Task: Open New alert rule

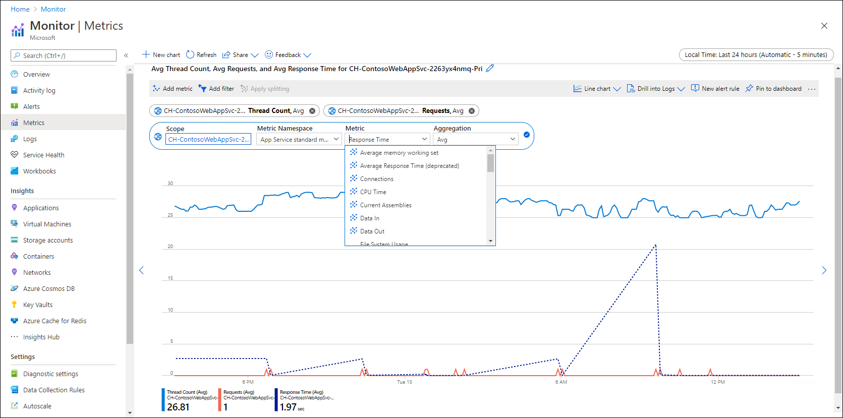Action: [715, 88]
